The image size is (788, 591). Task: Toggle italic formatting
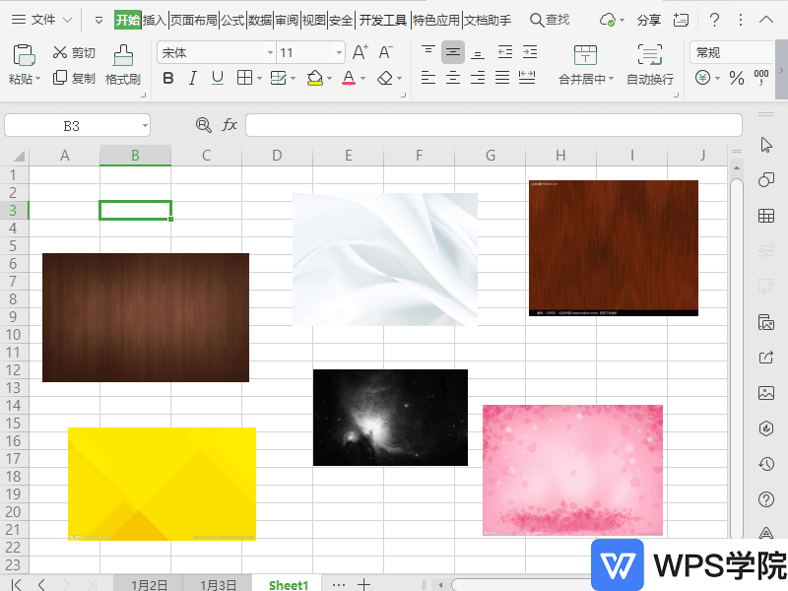[x=192, y=79]
